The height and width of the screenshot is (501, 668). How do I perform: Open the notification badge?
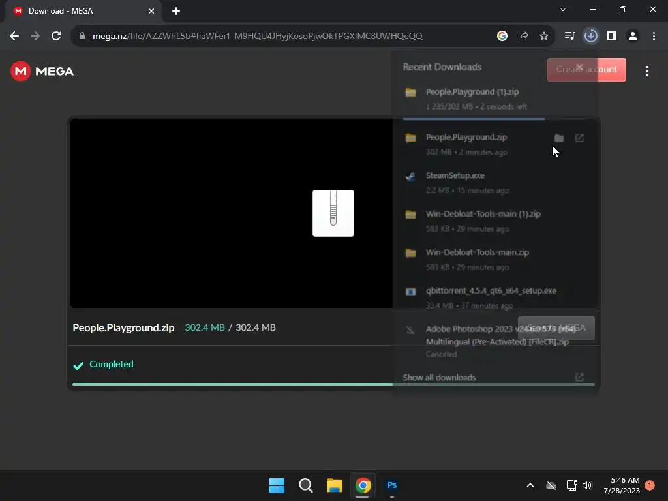tap(650, 485)
